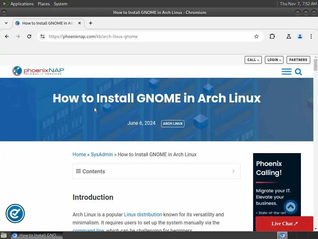Open the site search magnifier
318x239 pixels.
[298, 72]
